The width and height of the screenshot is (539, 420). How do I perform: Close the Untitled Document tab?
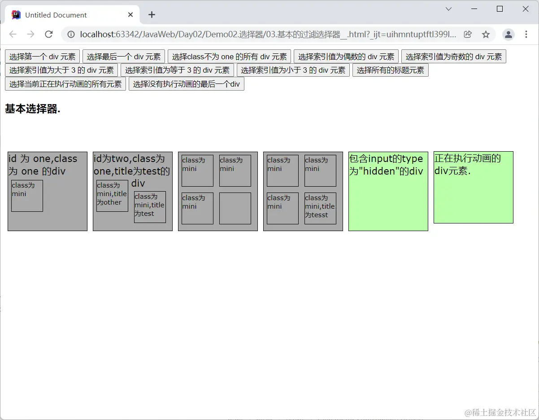[130, 15]
